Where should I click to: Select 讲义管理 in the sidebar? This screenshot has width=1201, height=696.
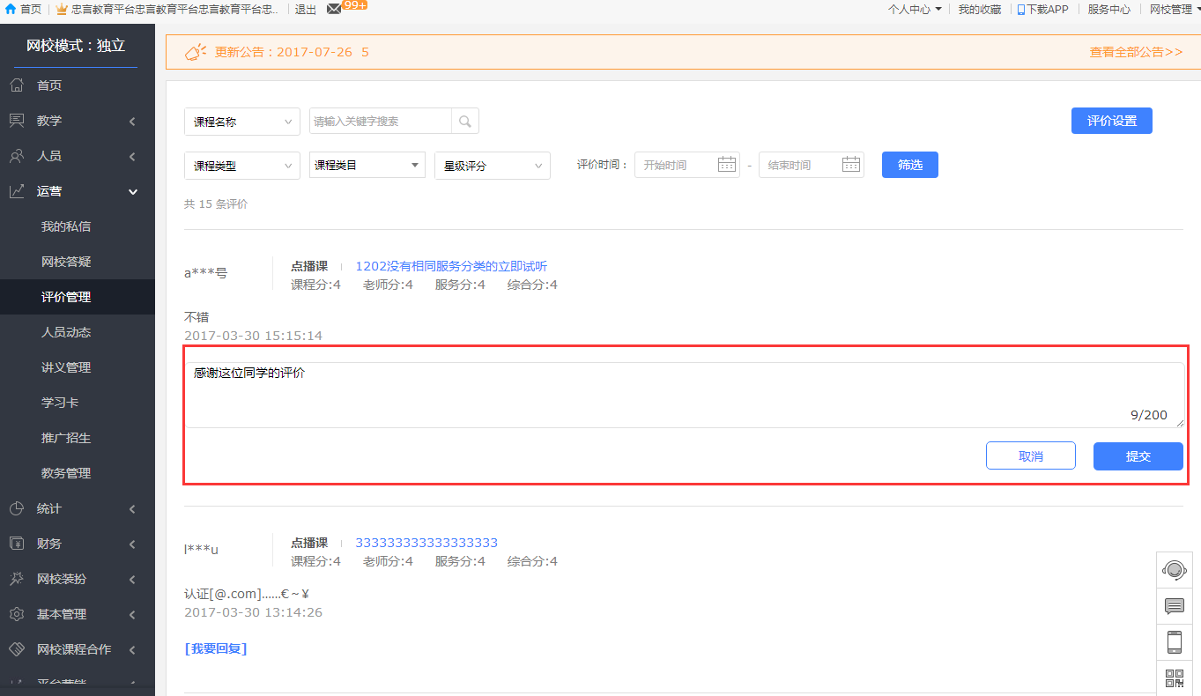pos(66,367)
